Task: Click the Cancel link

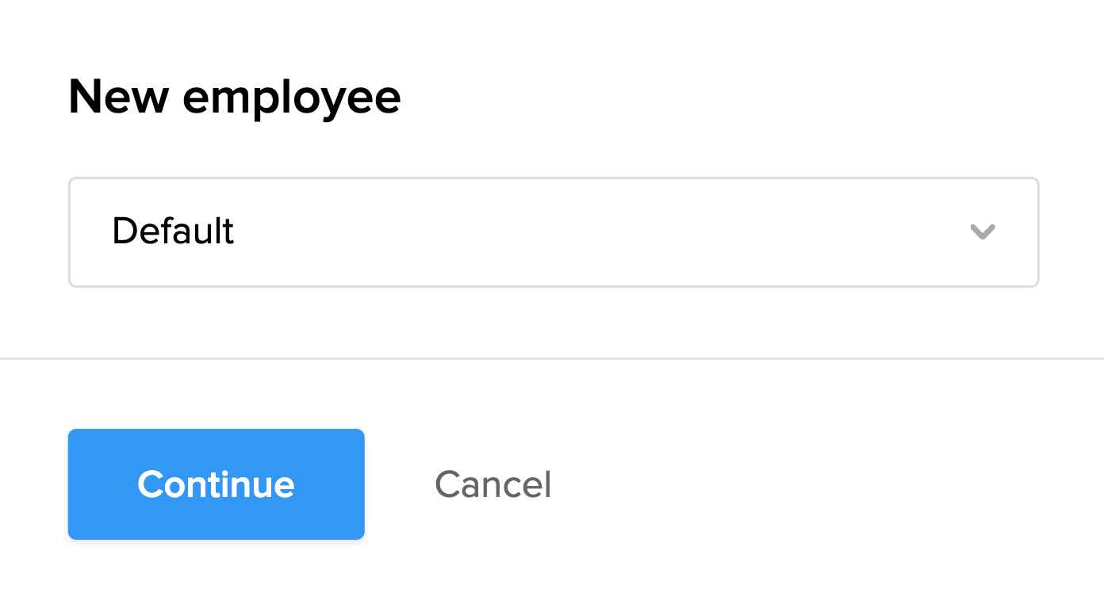Action: click(493, 484)
